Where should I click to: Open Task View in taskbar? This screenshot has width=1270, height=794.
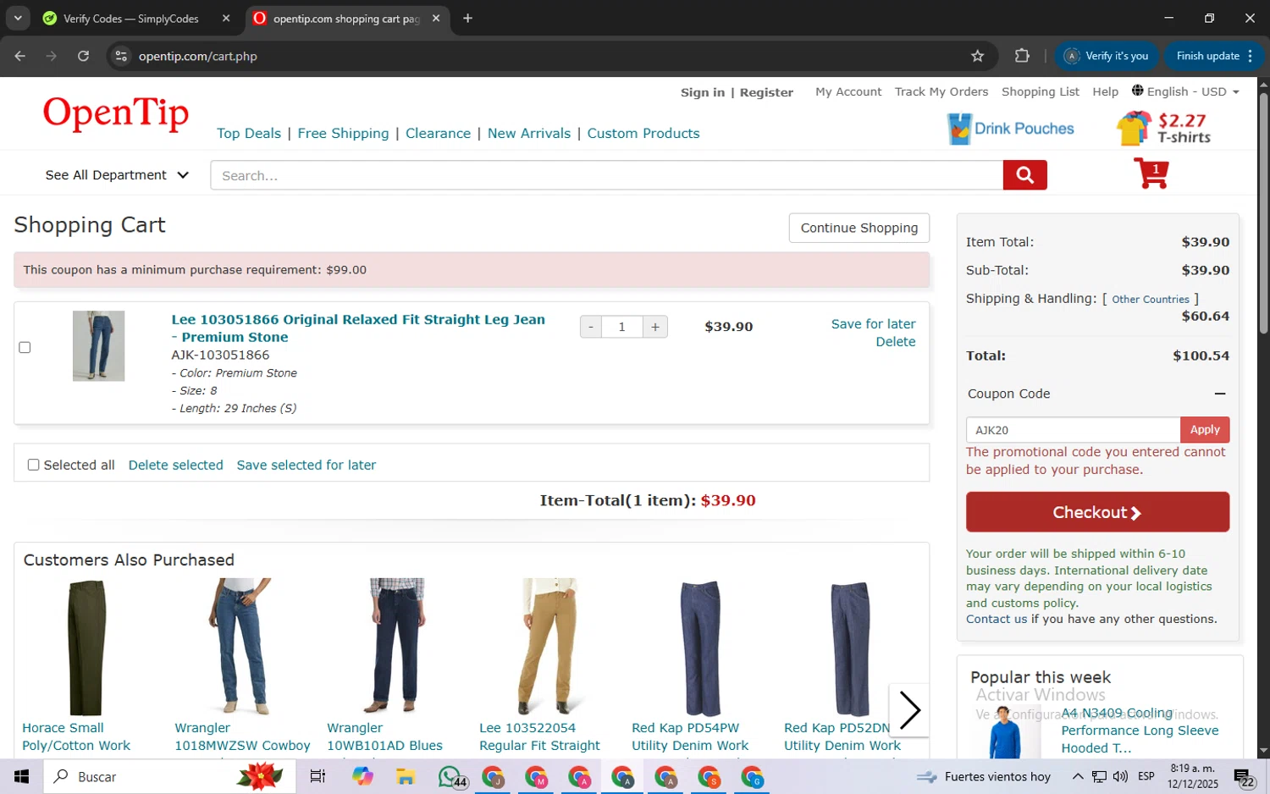317,776
